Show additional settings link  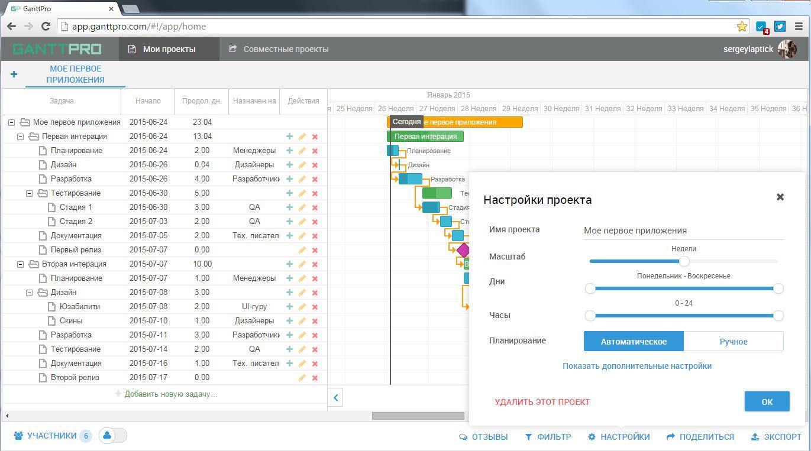637,366
